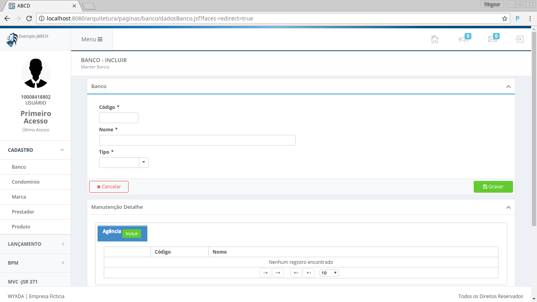The width and height of the screenshot is (537, 302).
Task: Open Prestador from the sidebar menu
Action: (x=23, y=212)
